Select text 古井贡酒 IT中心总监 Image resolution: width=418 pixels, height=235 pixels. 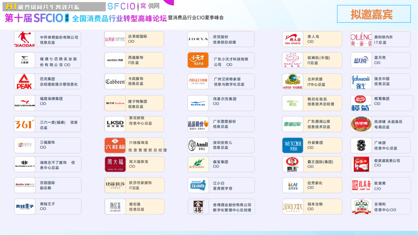tap(316, 82)
